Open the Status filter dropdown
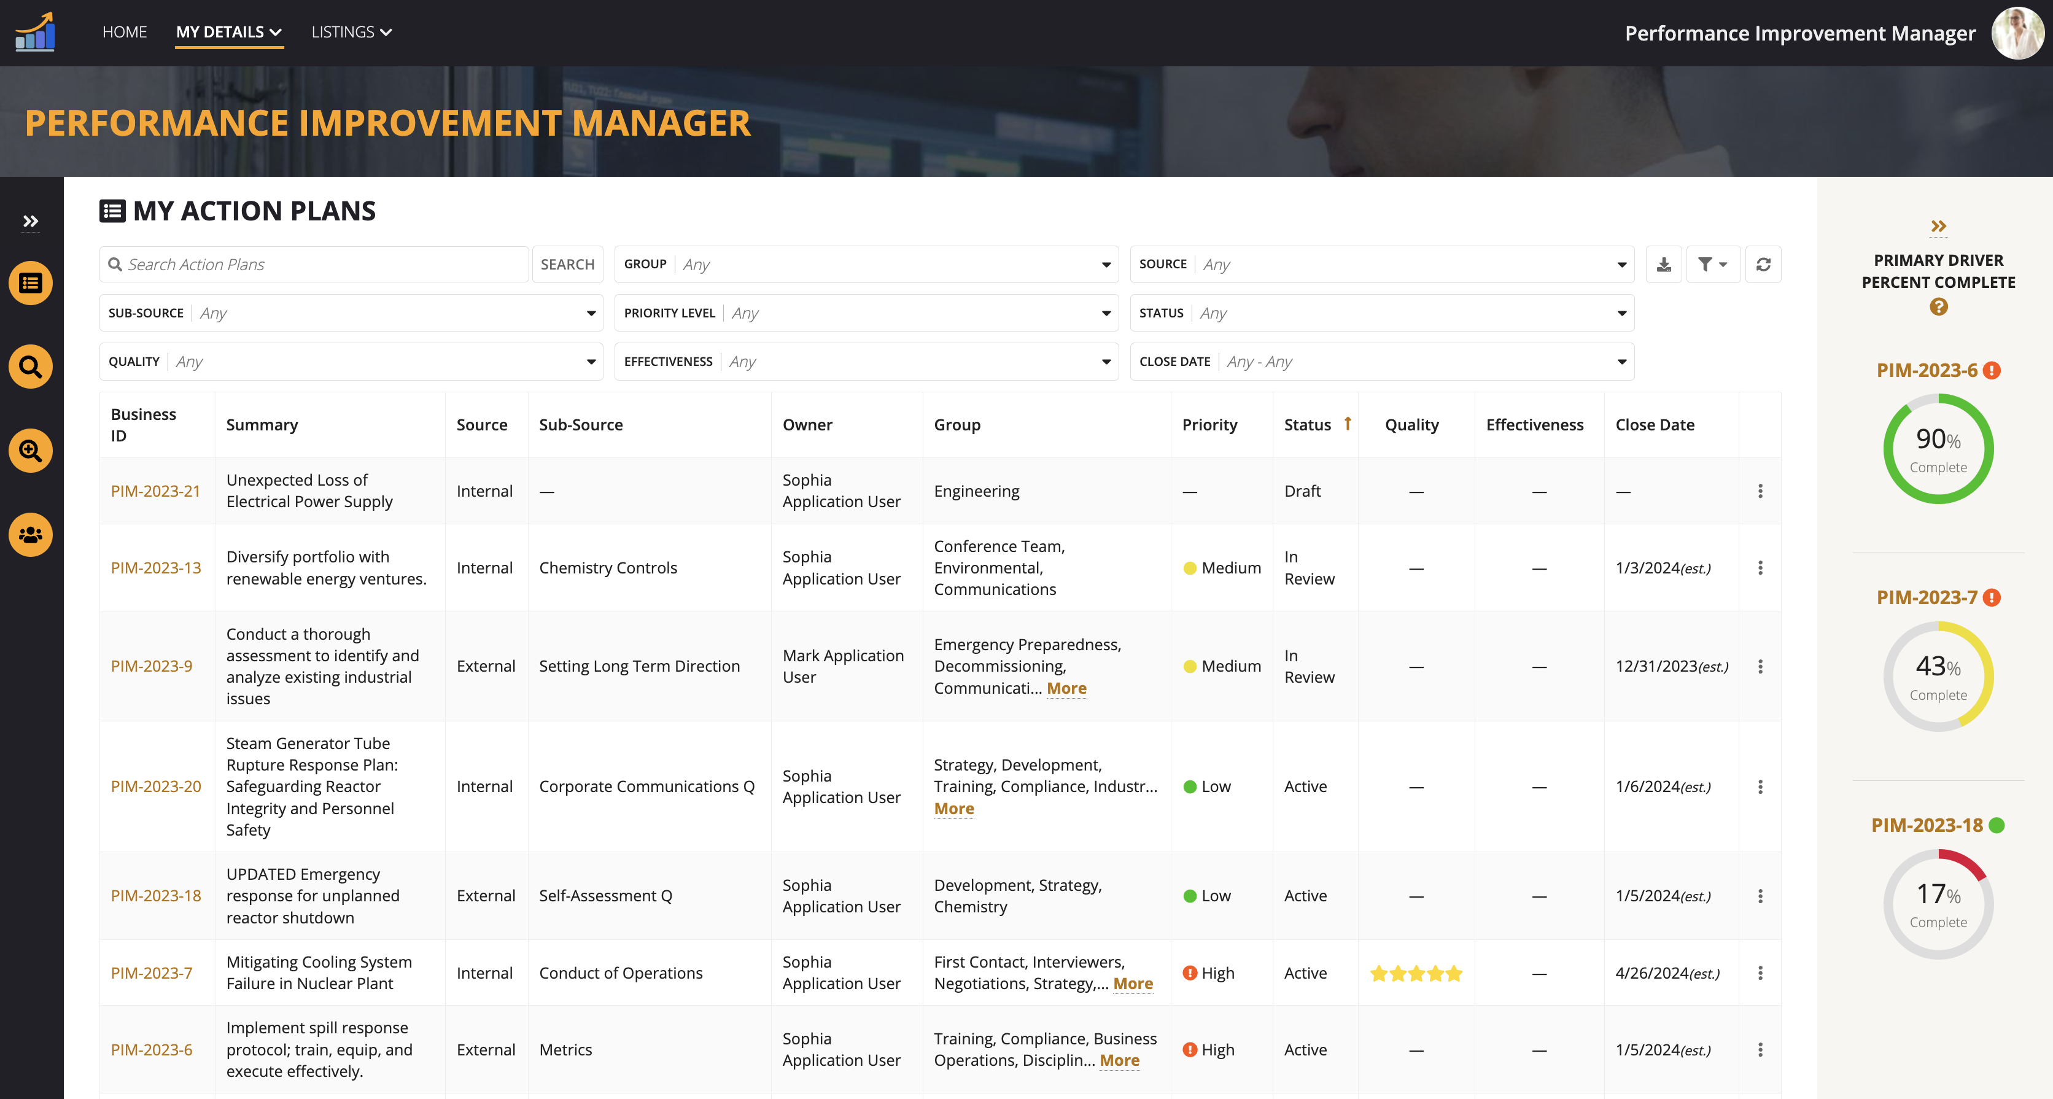 click(1382, 313)
